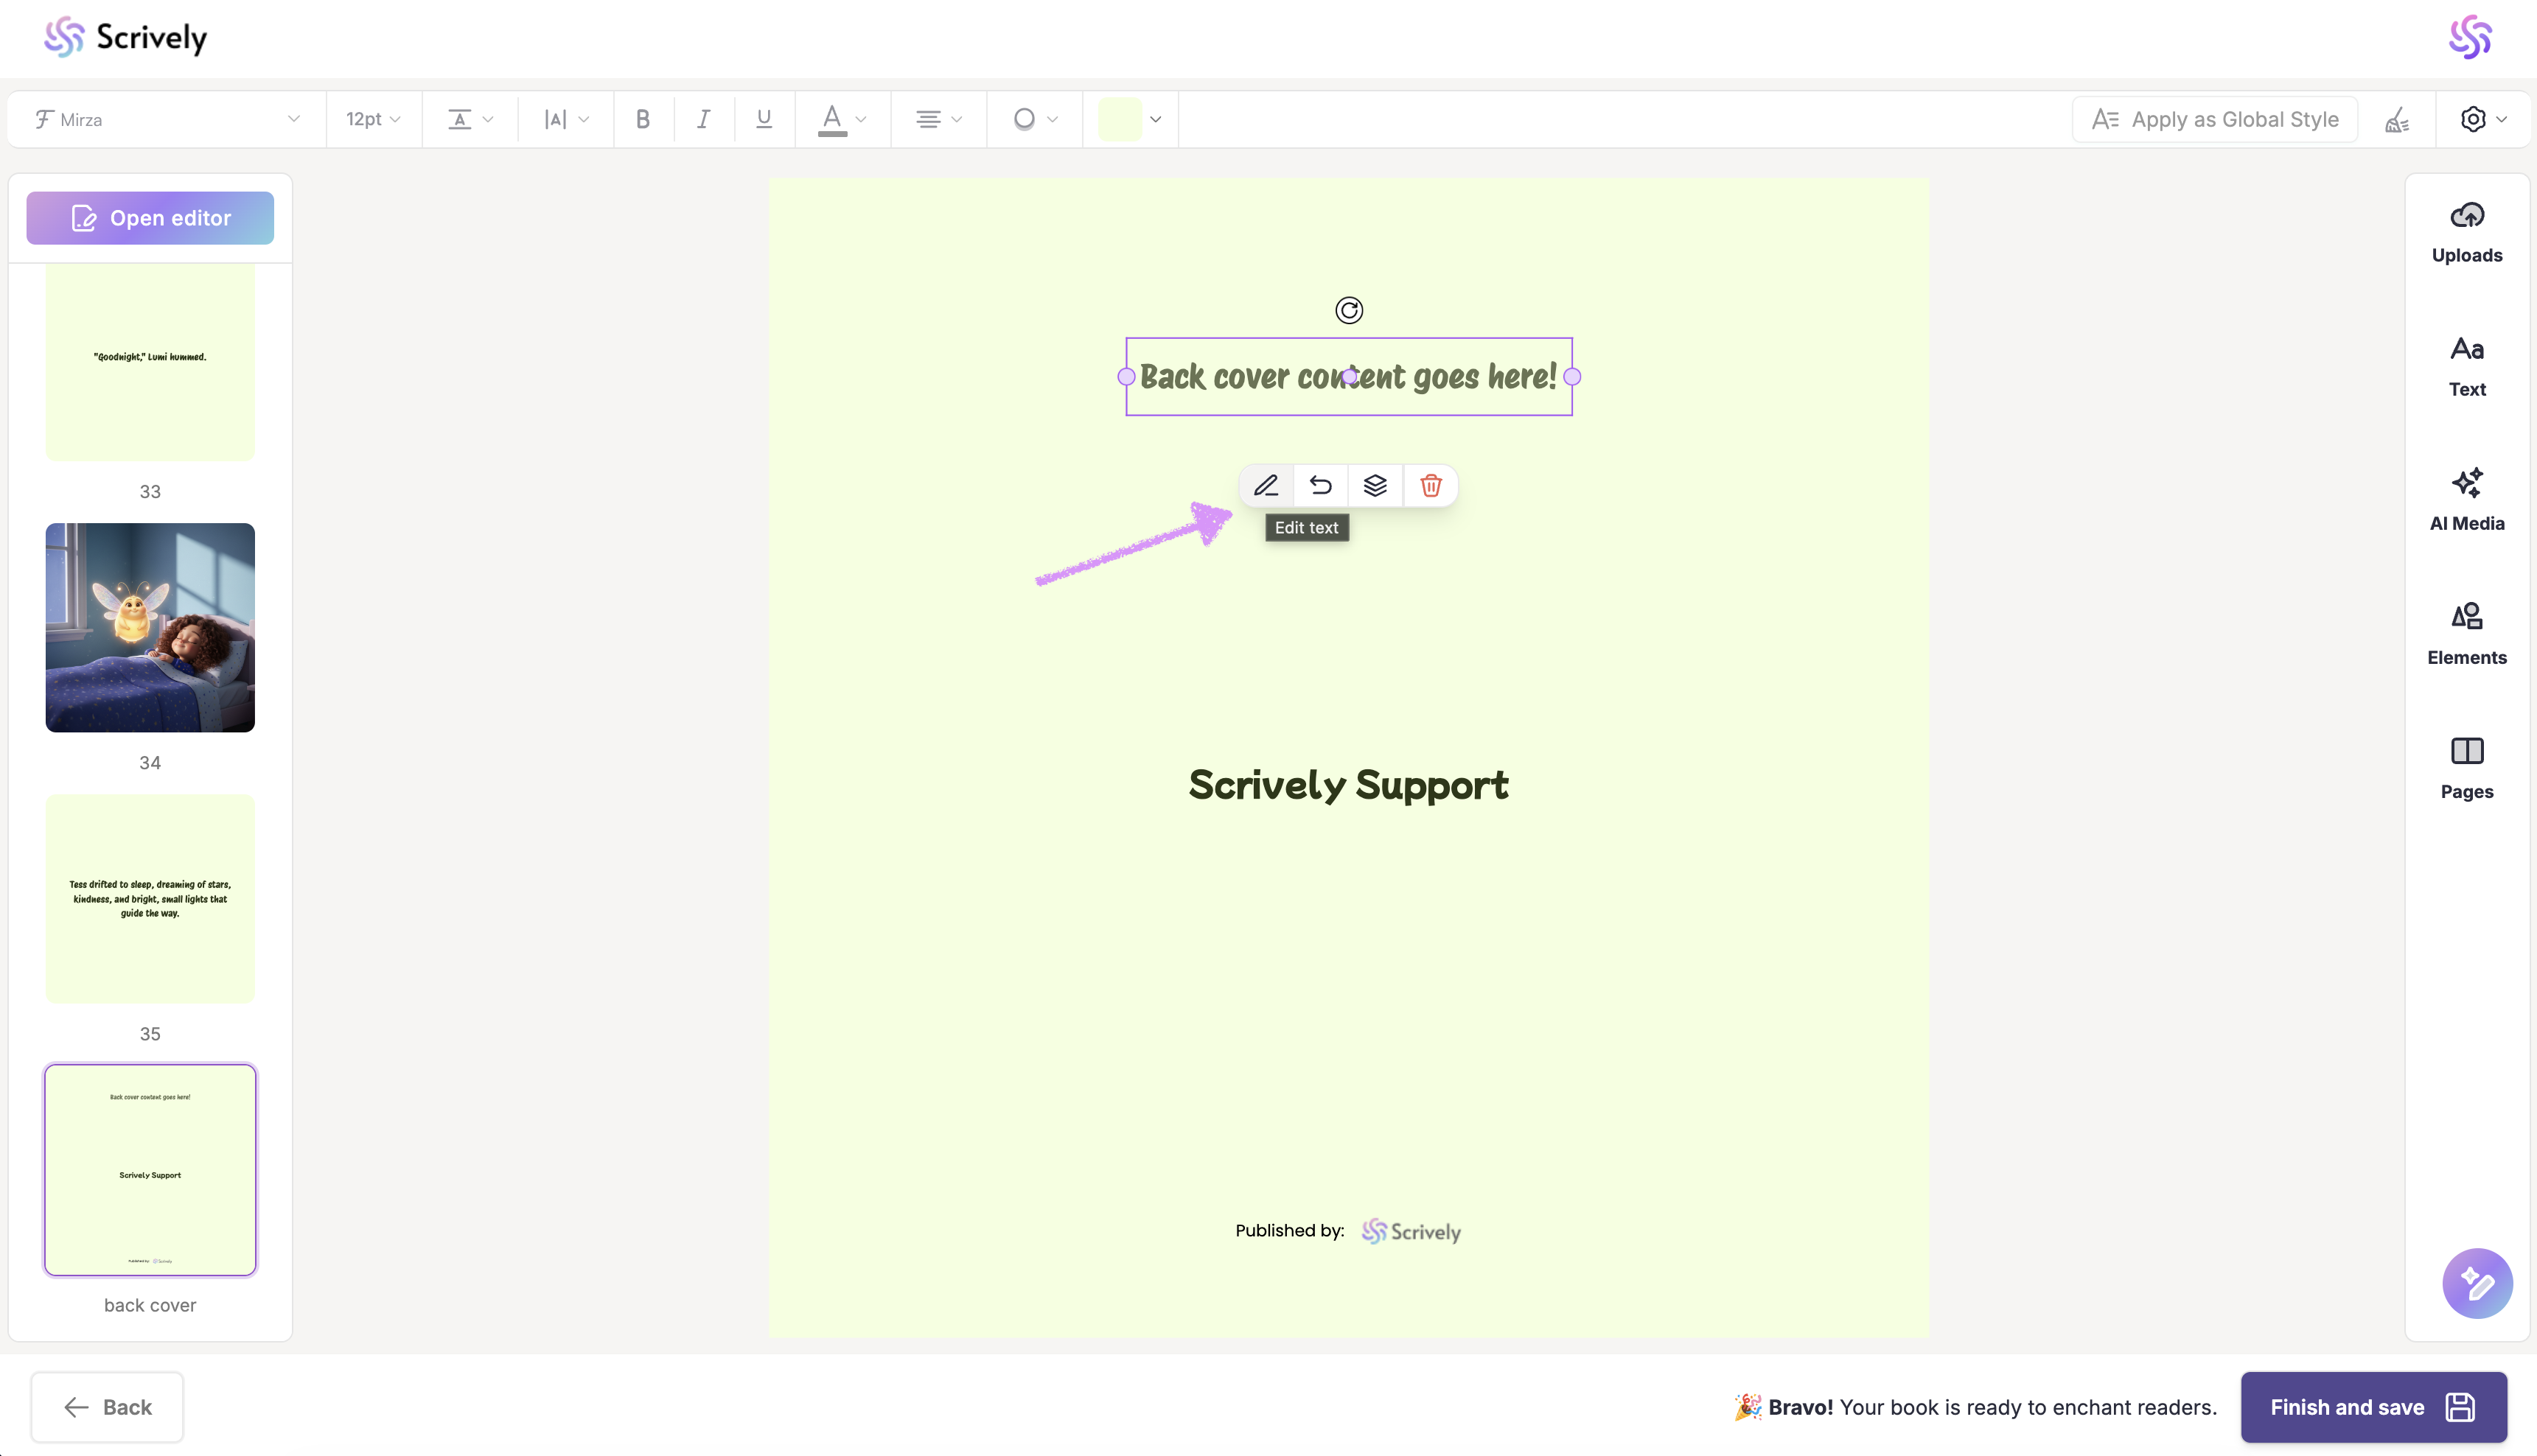The image size is (2537, 1456).
Task: Toggle bold formatting
Action: click(643, 120)
